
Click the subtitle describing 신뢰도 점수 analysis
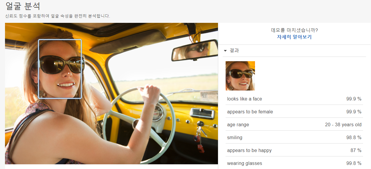coord(58,16)
